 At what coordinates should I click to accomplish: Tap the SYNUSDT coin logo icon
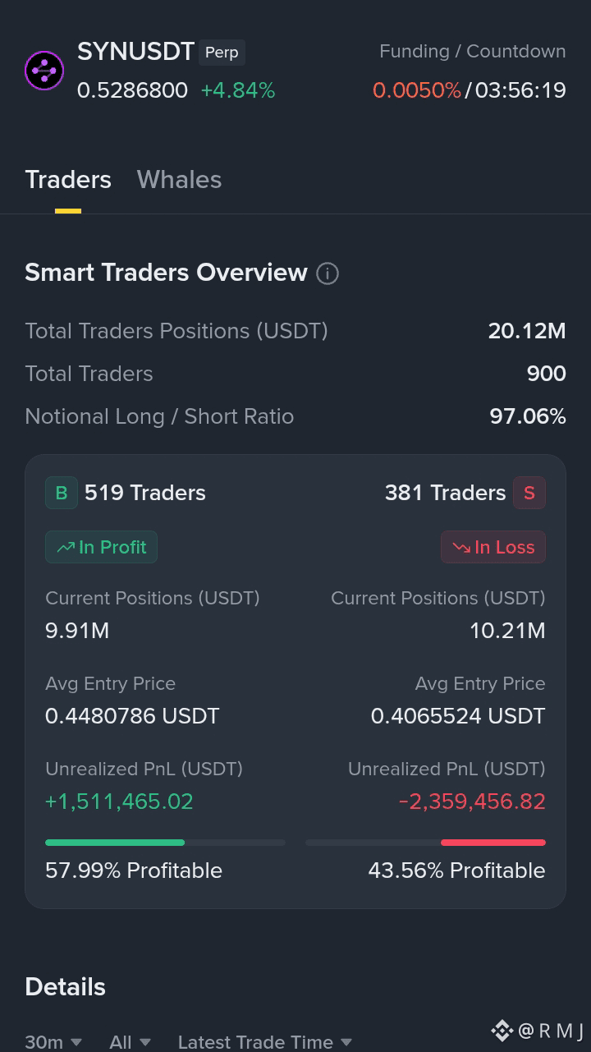pos(44,71)
